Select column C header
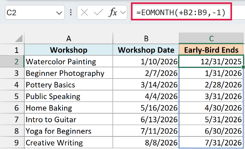Screen dimensions: 245x149 tap(211, 38)
